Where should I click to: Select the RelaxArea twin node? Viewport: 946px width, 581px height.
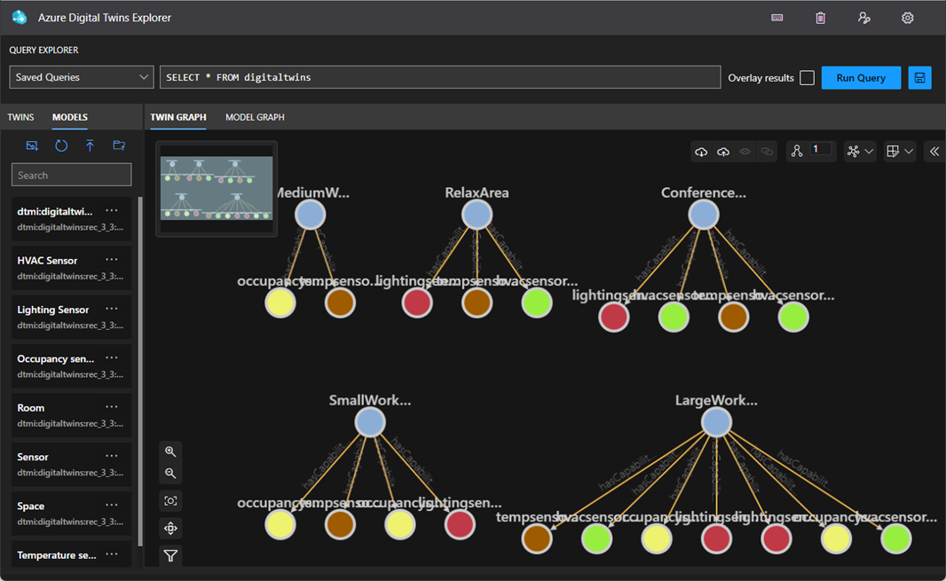pyautogui.click(x=477, y=215)
